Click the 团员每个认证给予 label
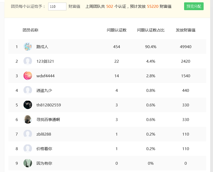The height and width of the screenshot is (172, 213). pos(28,7)
